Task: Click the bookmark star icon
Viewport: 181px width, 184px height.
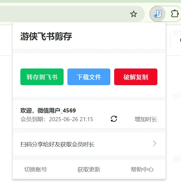Action: coord(133,14)
